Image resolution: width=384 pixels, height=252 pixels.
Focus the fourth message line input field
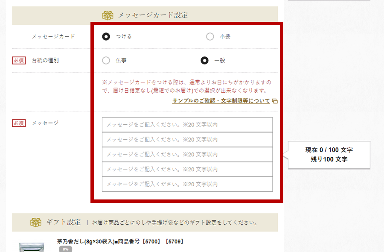coord(187,170)
